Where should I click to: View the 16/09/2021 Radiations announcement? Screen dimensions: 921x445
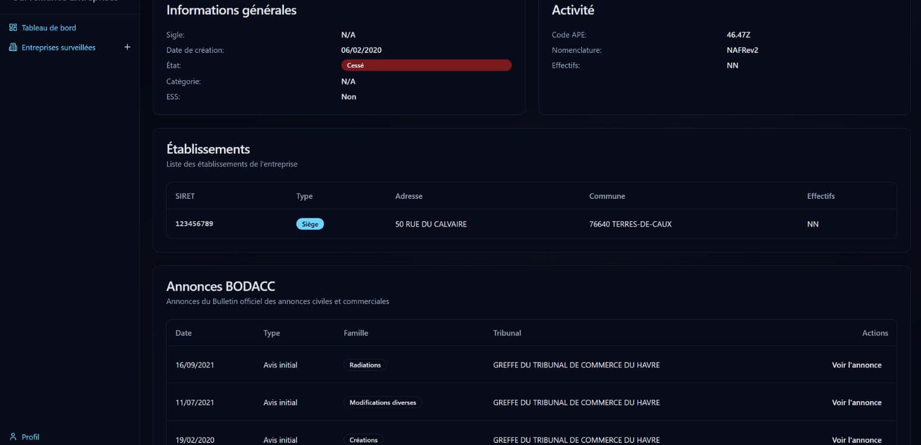click(x=856, y=365)
